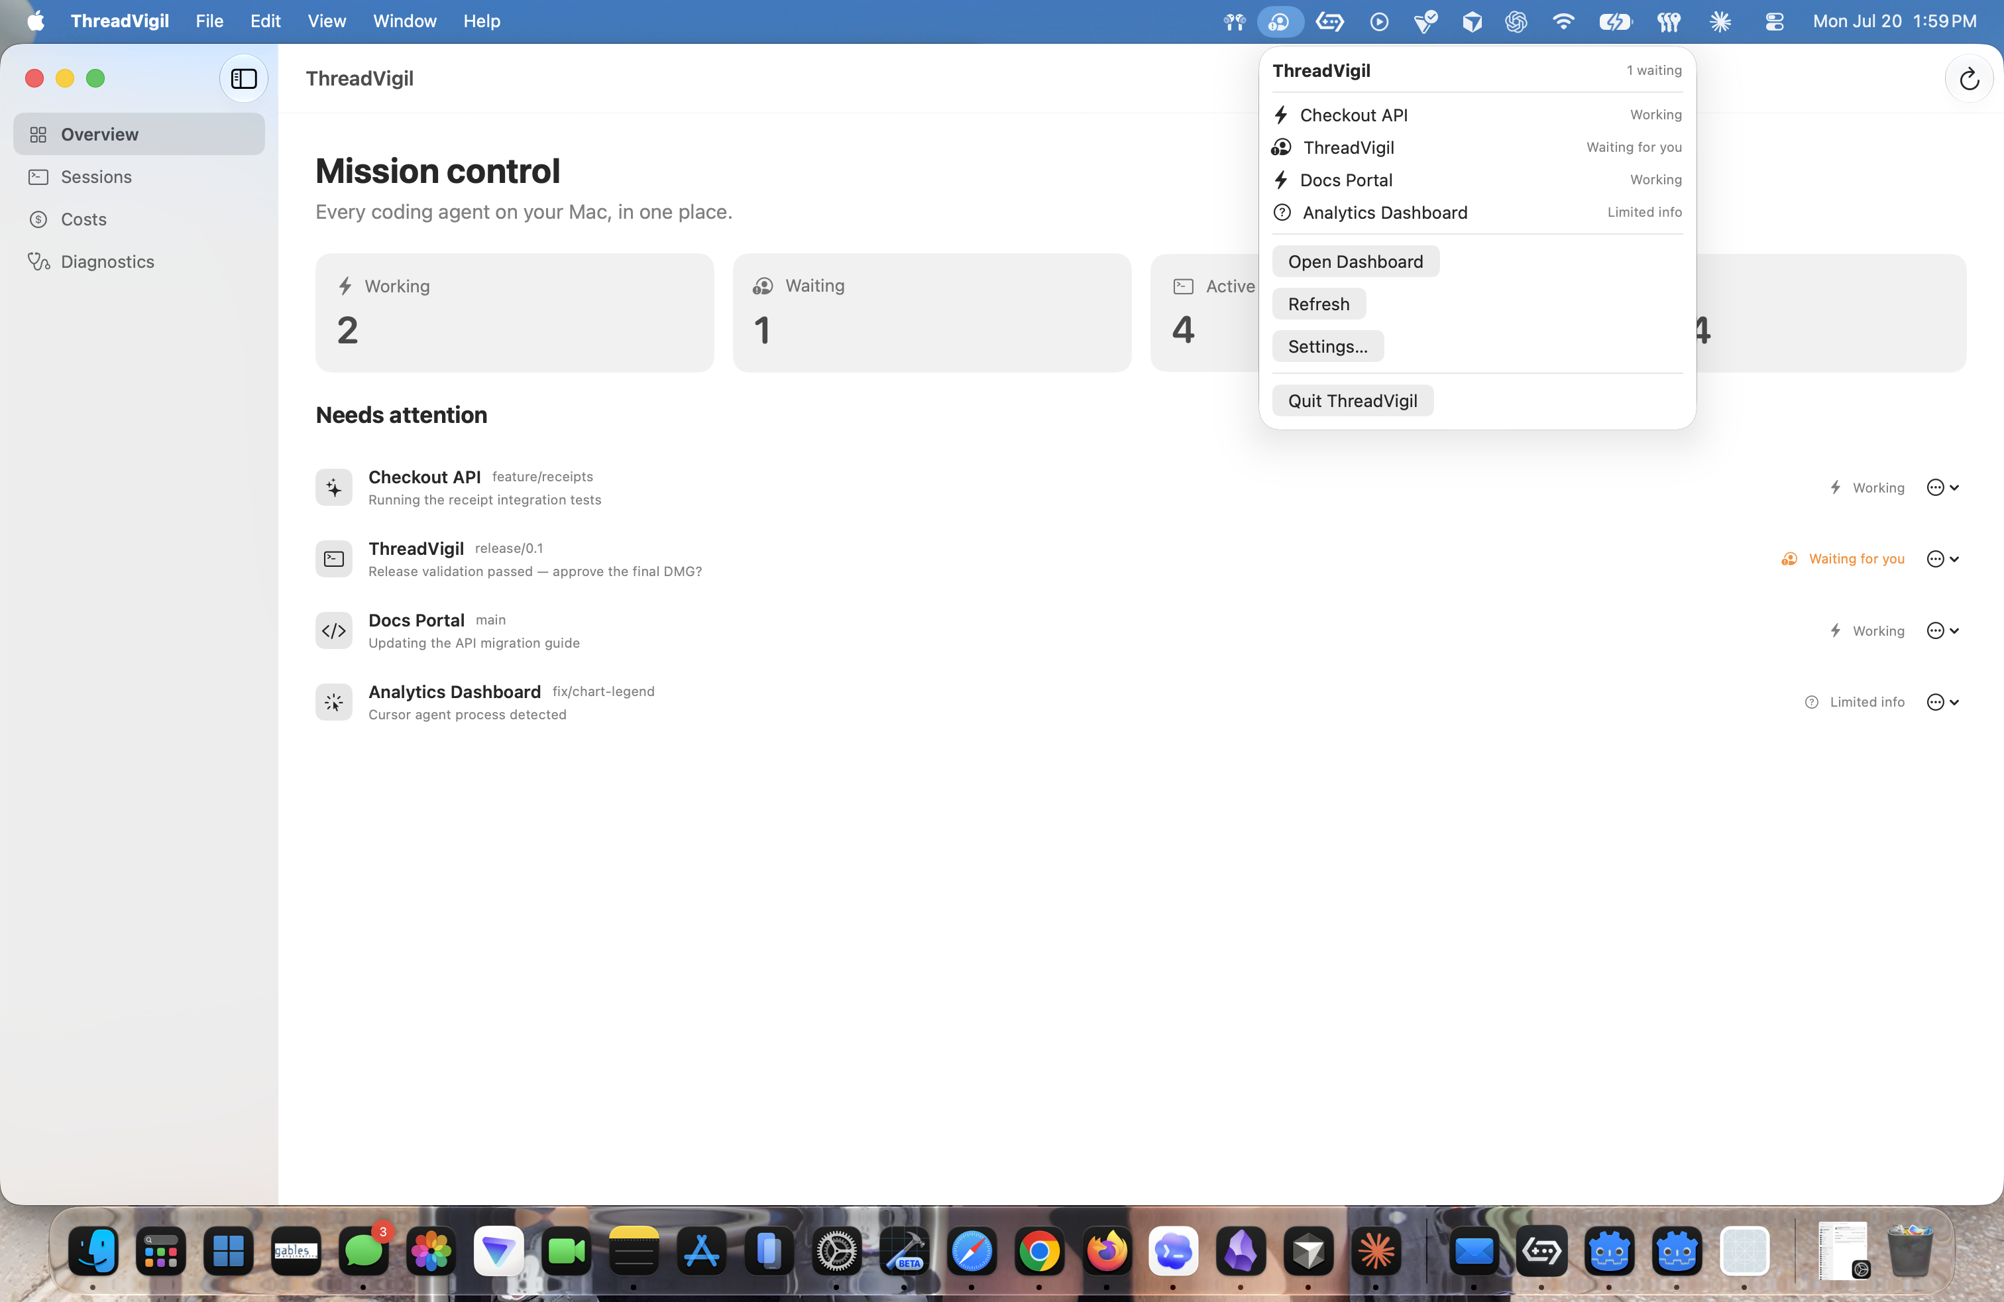2004x1302 pixels.
Task: Open App Store from the Dock
Action: [701, 1251]
